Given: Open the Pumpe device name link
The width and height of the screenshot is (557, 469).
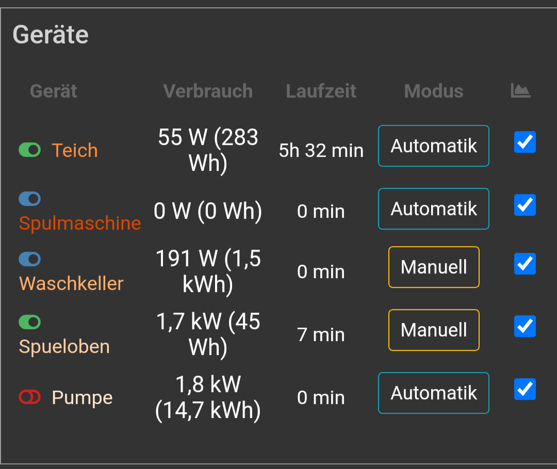Looking at the screenshot, I should 82,398.
